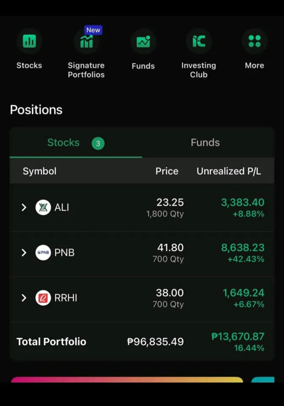Expand the ALI position chevron
The image size is (284, 406).
click(24, 207)
